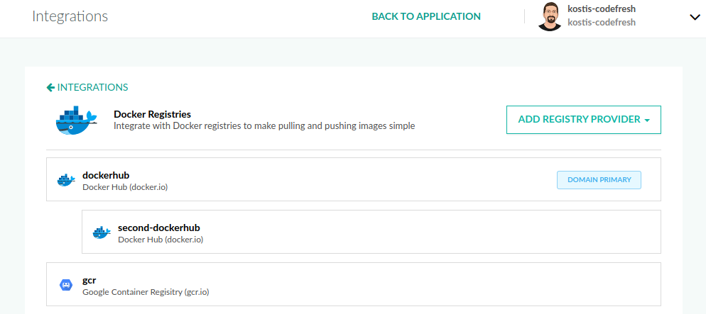Click the Docker Registries description text
The width and height of the screenshot is (706, 314).
(264, 126)
